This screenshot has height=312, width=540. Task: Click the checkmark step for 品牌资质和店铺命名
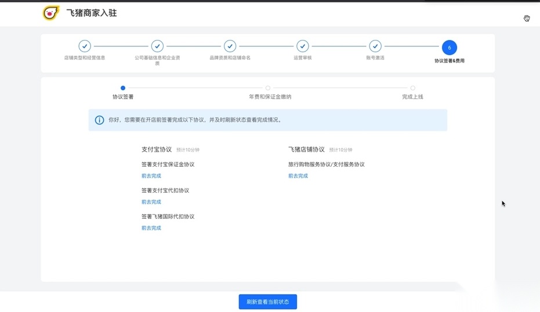click(230, 46)
